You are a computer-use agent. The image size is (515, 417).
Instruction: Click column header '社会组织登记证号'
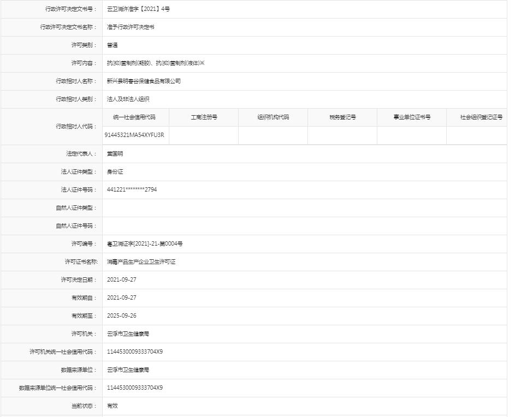(481, 117)
